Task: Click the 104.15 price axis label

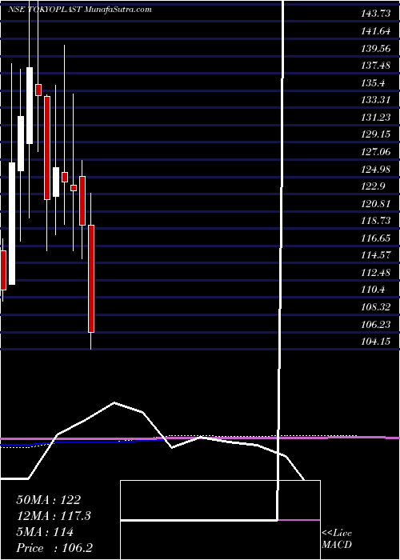Action: click(x=376, y=342)
